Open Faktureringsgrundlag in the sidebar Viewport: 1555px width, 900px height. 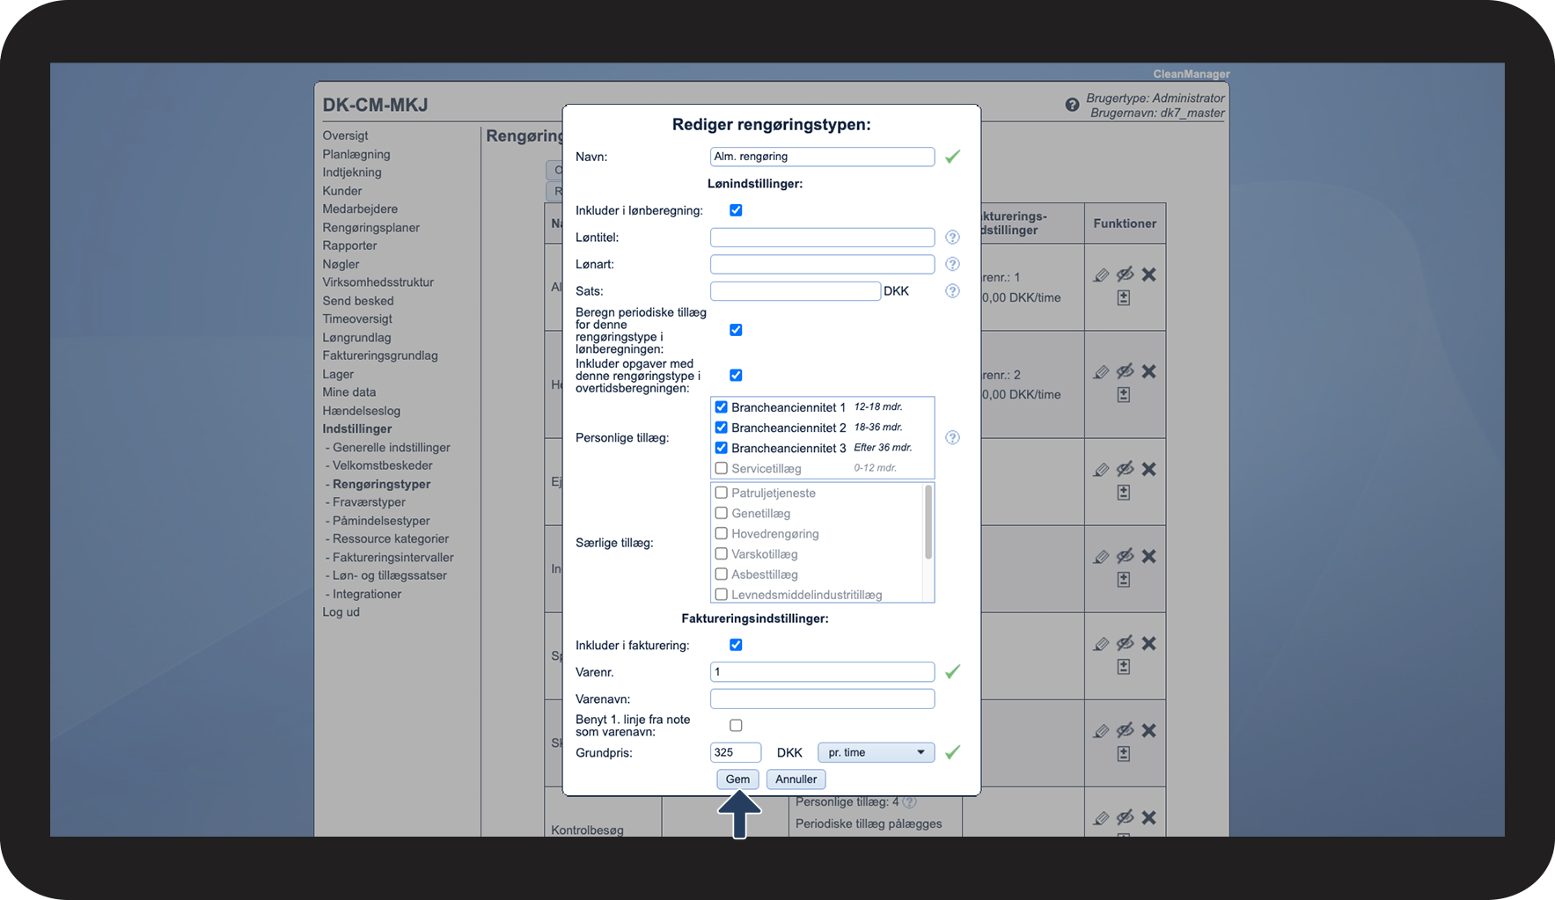(380, 355)
